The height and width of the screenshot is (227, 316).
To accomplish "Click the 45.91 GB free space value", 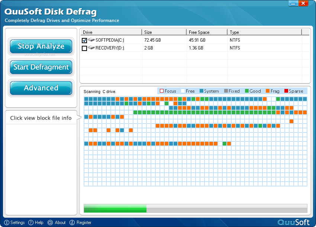I will pos(197,40).
